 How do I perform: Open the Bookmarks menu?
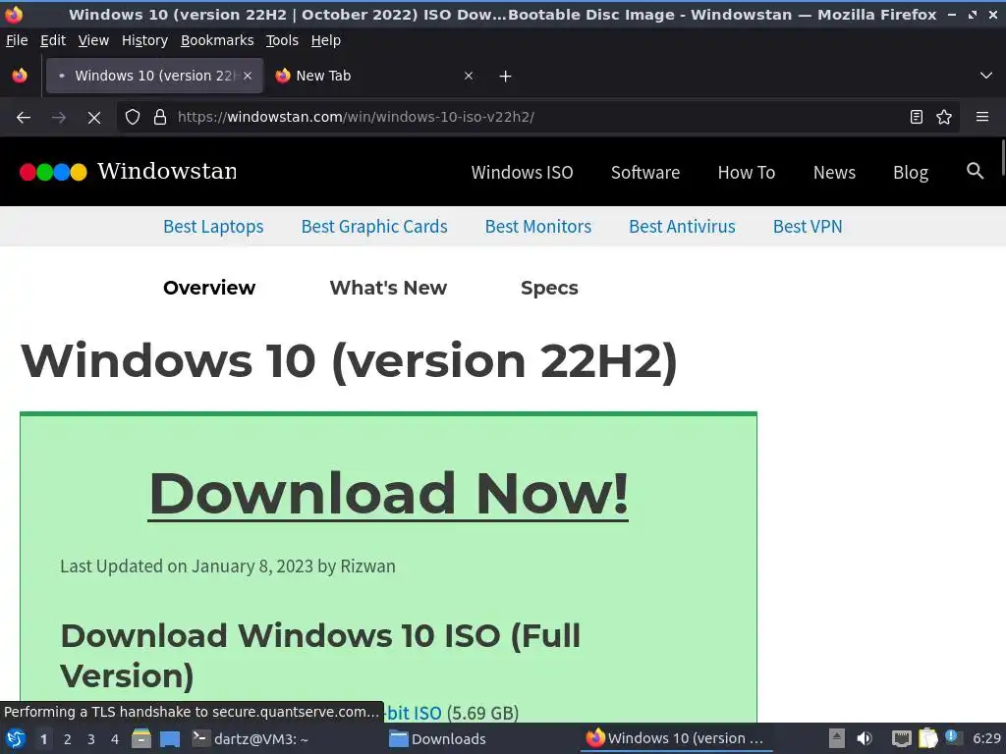tap(217, 40)
